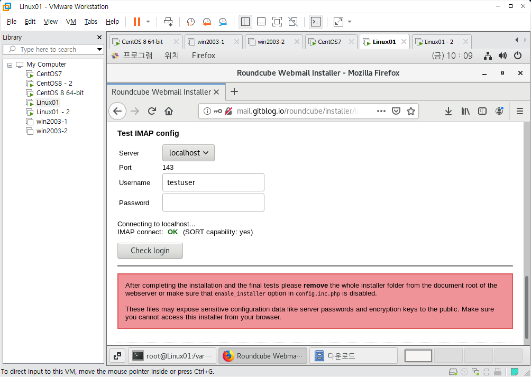Screen dimensions: 531x377
Task: Open the power options dropdown arrow
Action: pyautogui.click(x=148, y=22)
